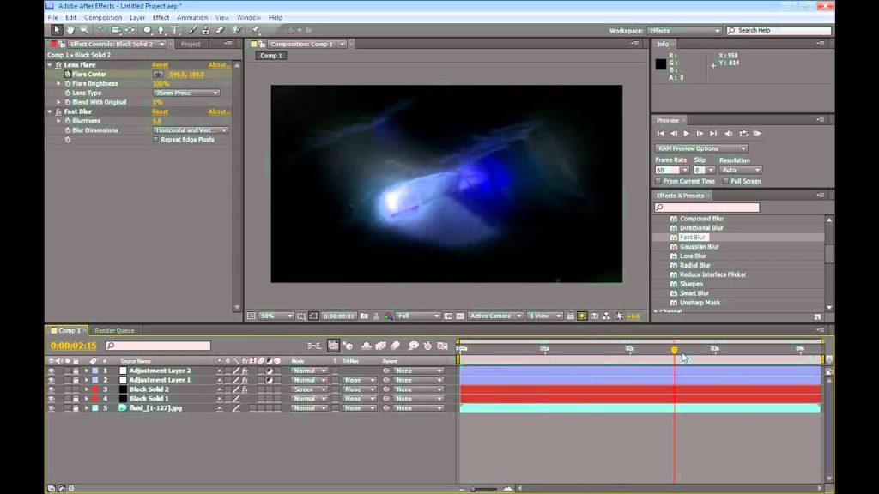Select the Selection arrow tool
The width and height of the screenshot is (879, 494).
(56, 30)
